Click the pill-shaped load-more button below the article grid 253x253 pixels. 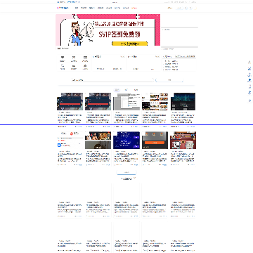click(126, 172)
